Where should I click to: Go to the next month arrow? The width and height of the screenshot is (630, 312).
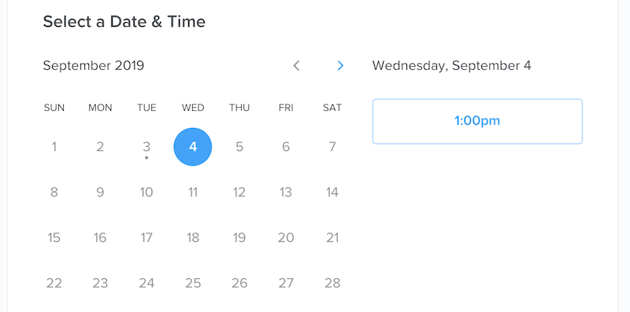[x=340, y=65]
